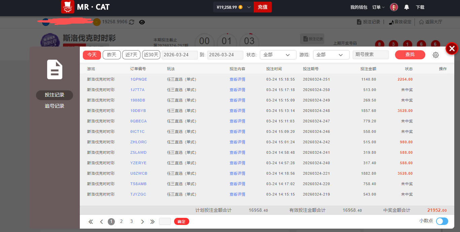Screen dimensions: 460x232
Task: Click the balance refresh icon
Action: pos(132,22)
